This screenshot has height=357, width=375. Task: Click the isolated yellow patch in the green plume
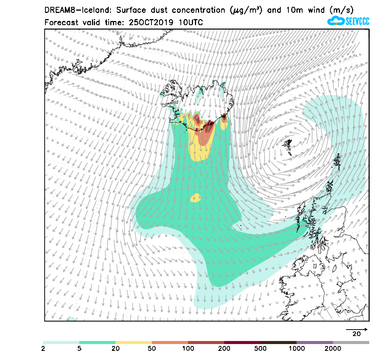coord(196,198)
